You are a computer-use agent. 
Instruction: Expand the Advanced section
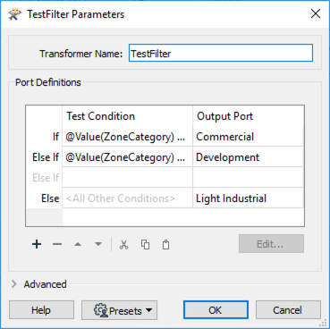tap(14, 284)
